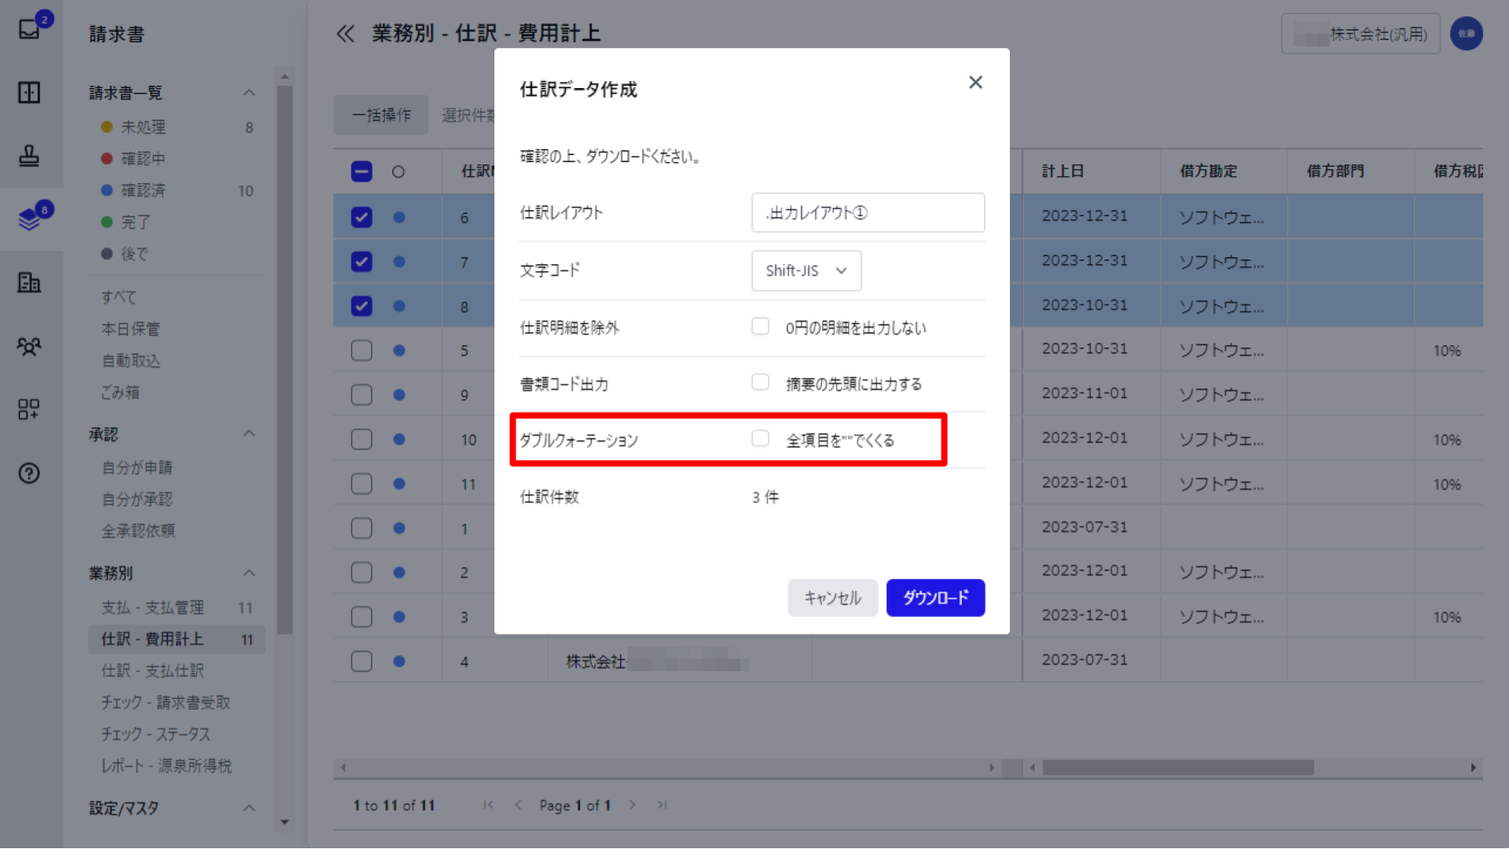The height and width of the screenshot is (849, 1509).
Task: Click the ダウンロード button
Action: (x=935, y=598)
